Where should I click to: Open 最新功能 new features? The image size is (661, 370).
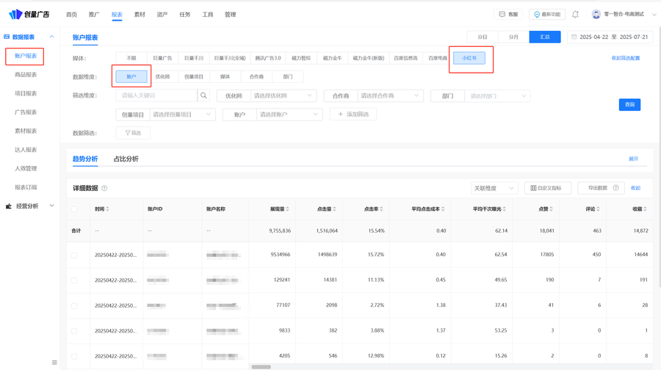546,15
